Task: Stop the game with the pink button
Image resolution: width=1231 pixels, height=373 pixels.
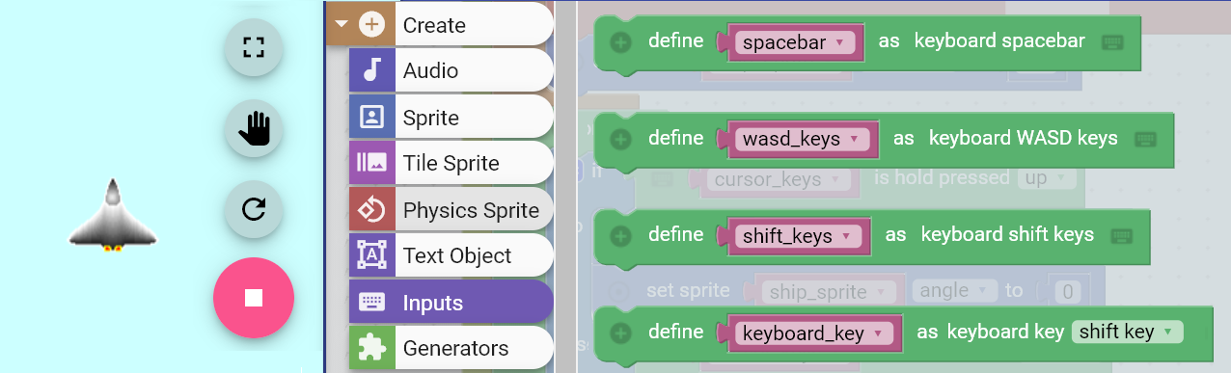Action: click(254, 298)
